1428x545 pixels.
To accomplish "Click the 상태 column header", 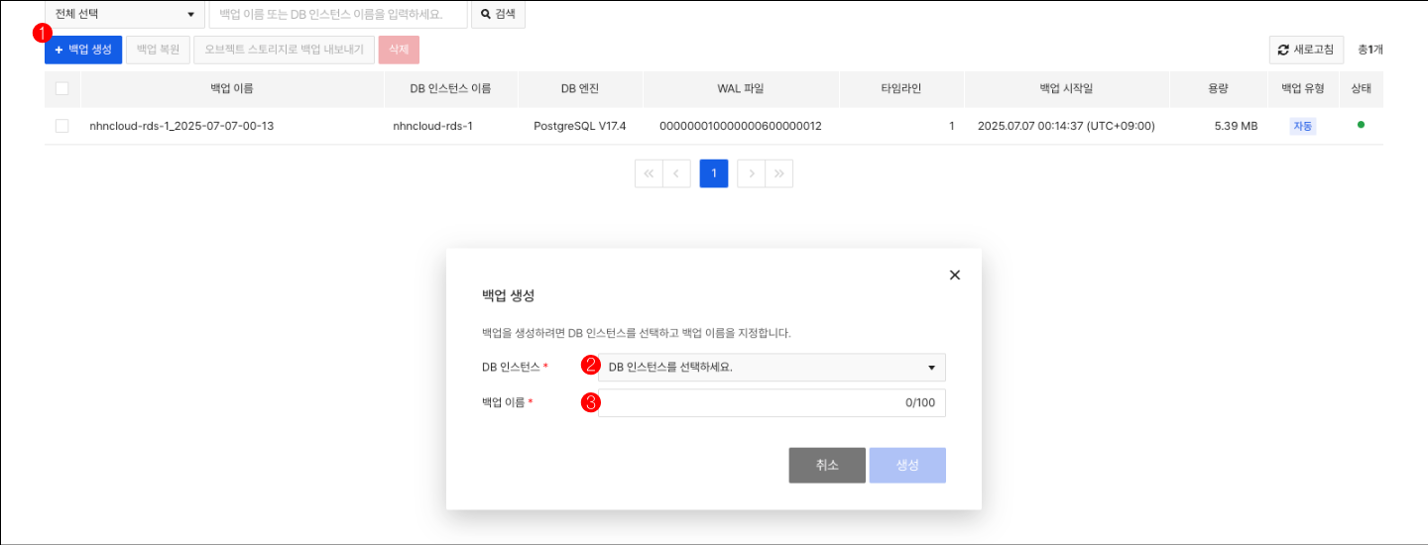I will pos(1361,88).
